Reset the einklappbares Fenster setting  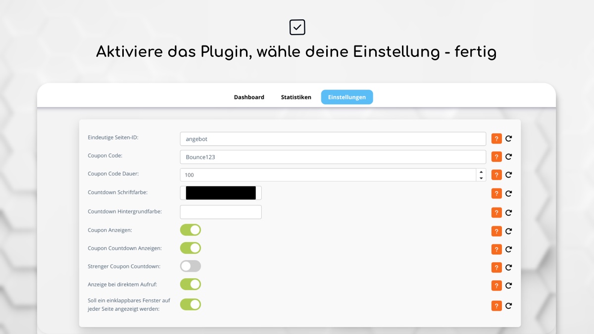tap(509, 306)
